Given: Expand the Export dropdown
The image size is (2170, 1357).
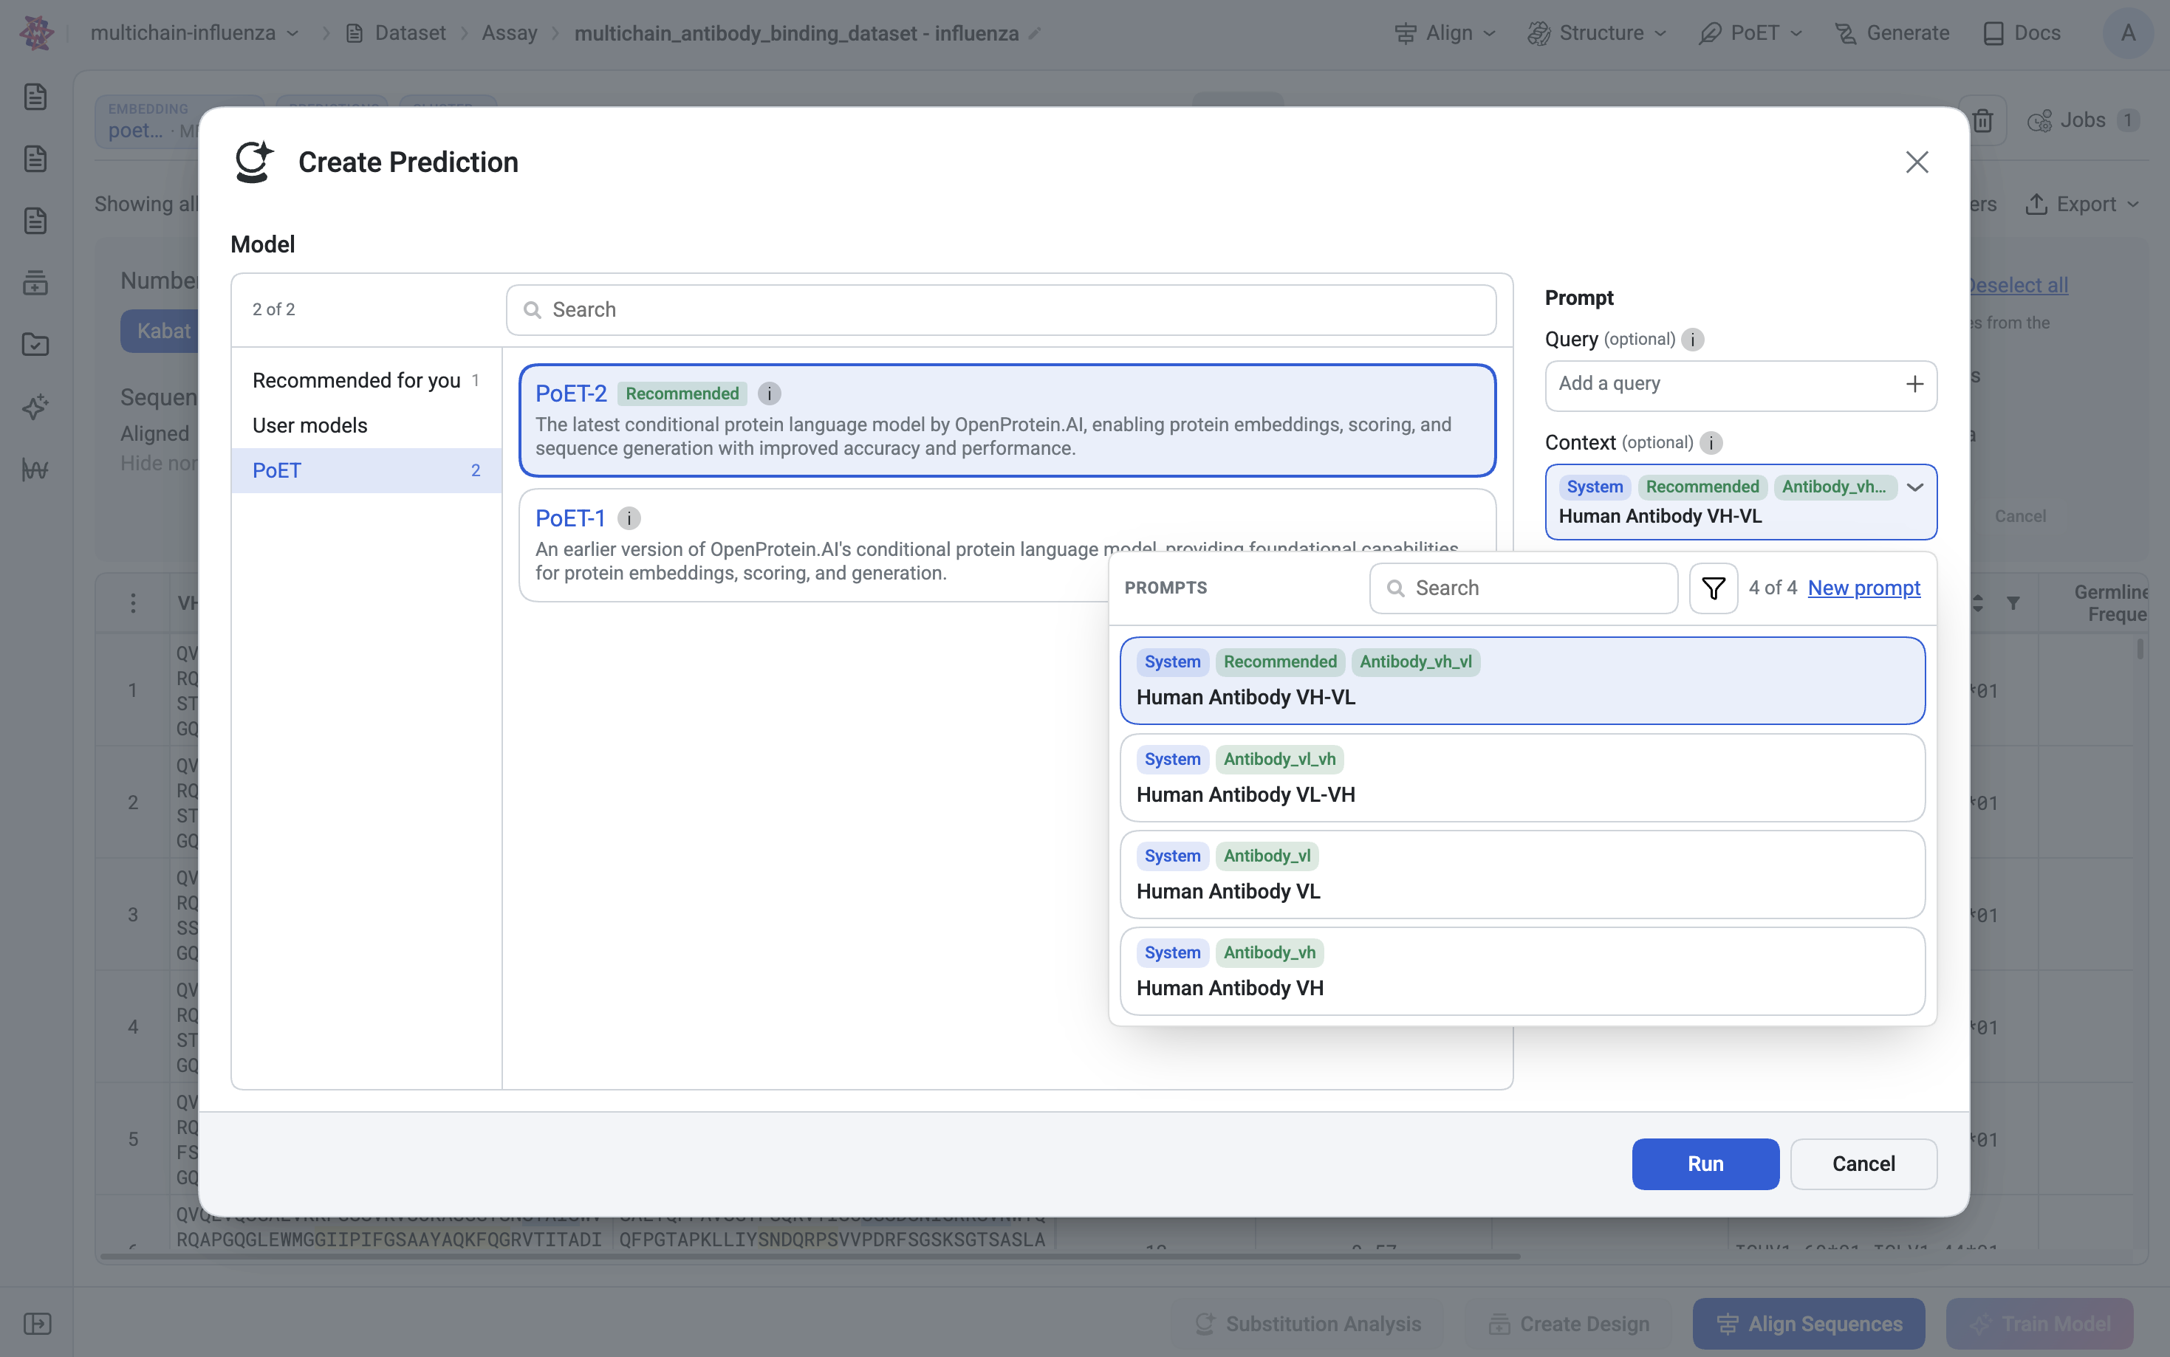Looking at the screenshot, I should (x=2083, y=204).
